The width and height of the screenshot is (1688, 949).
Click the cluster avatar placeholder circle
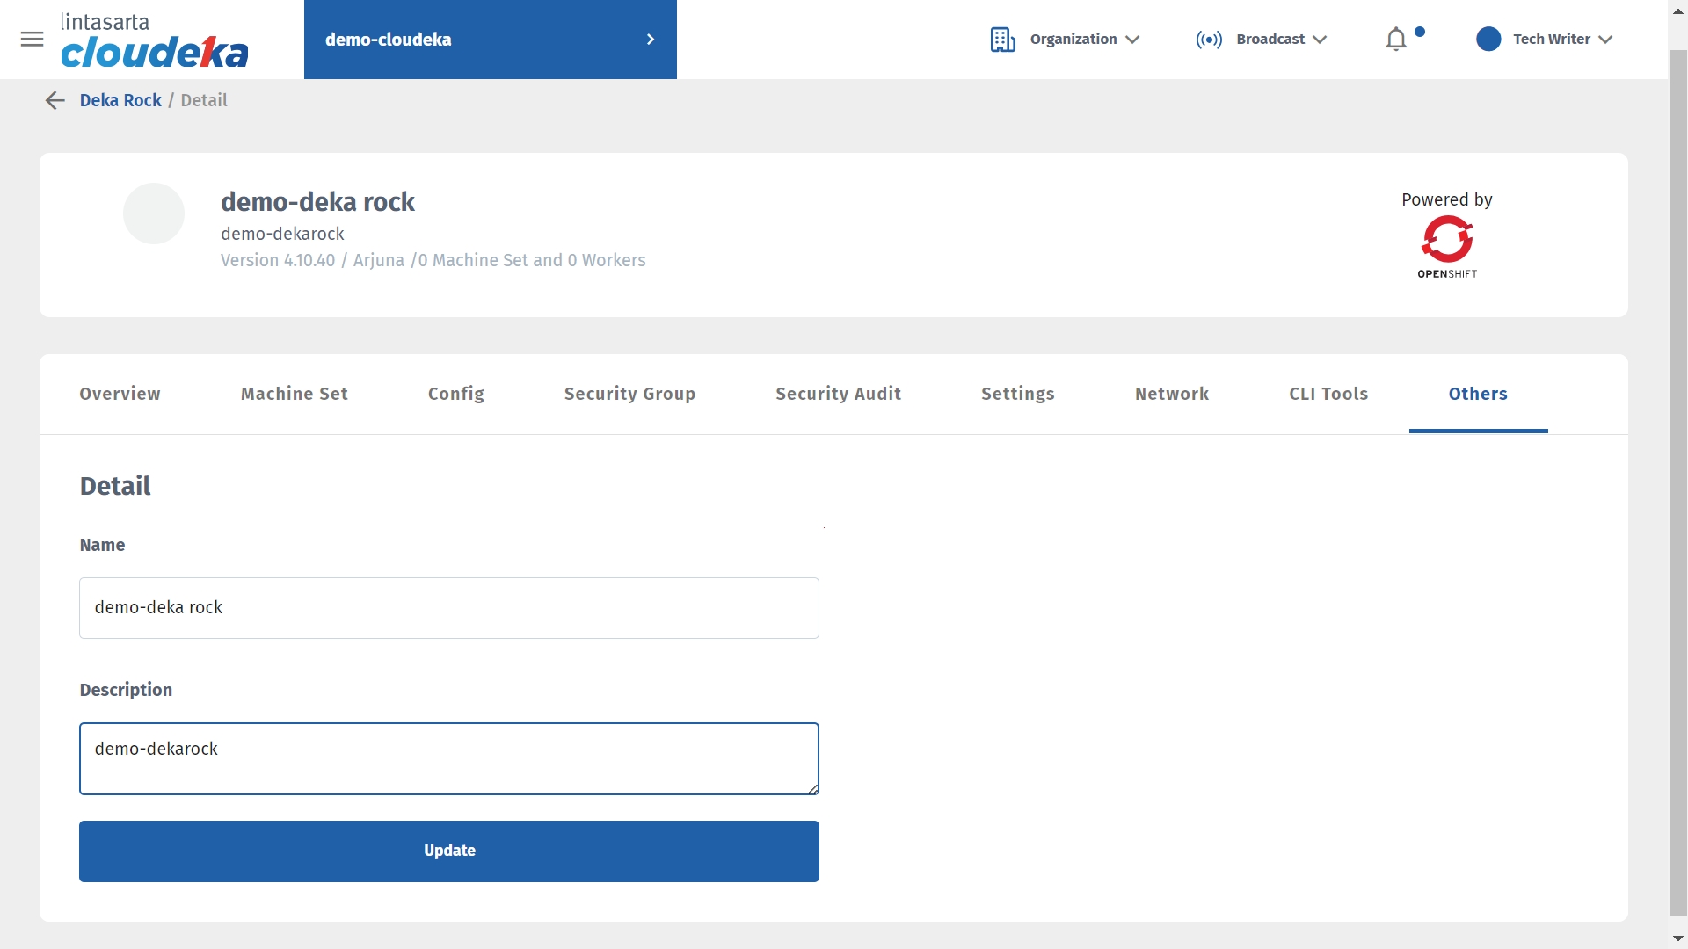click(x=154, y=214)
